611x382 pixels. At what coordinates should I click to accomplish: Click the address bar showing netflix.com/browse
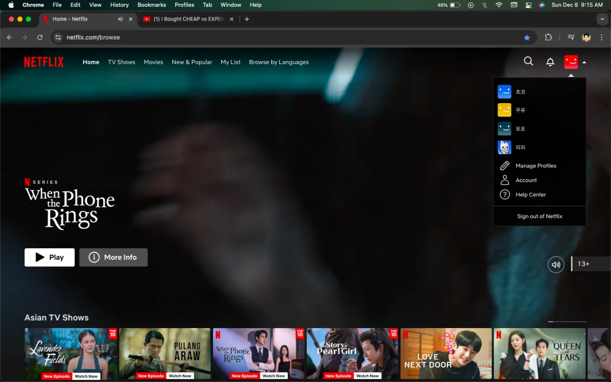(x=294, y=37)
